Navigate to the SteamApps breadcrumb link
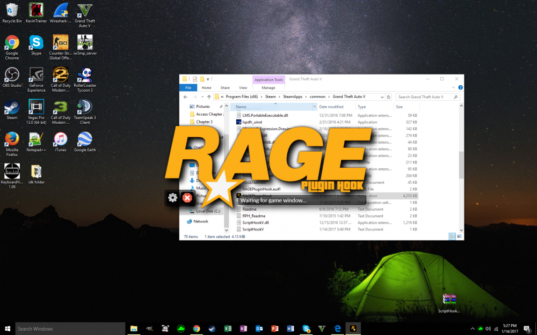This screenshot has height=335, width=537. point(293,97)
